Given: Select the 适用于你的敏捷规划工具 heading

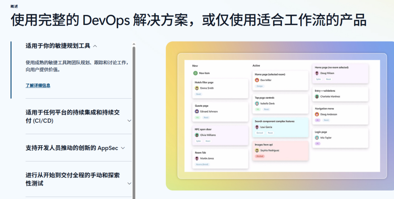Looking at the screenshot, I should [x=58, y=46].
